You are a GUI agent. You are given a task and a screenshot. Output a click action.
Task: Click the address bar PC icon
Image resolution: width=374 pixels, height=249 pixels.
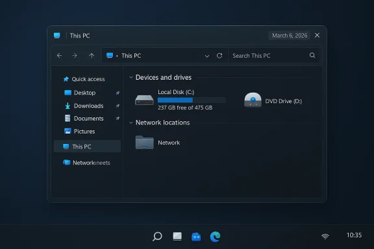click(x=110, y=55)
